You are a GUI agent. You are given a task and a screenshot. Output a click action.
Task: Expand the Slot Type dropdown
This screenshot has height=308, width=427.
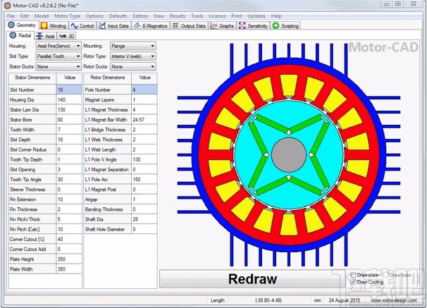(58, 56)
